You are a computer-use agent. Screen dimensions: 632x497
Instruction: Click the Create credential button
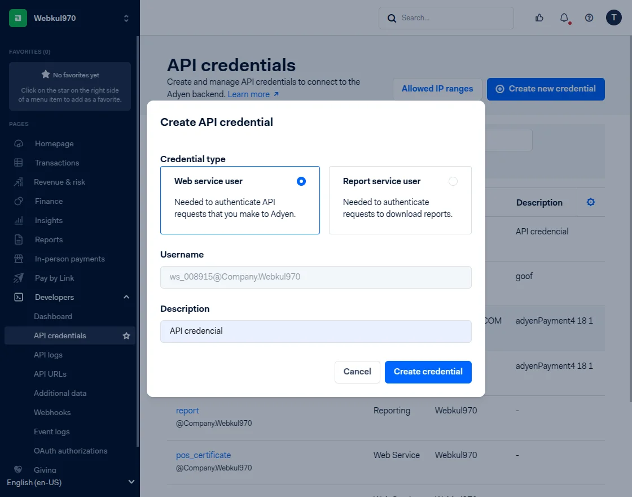coord(428,372)
